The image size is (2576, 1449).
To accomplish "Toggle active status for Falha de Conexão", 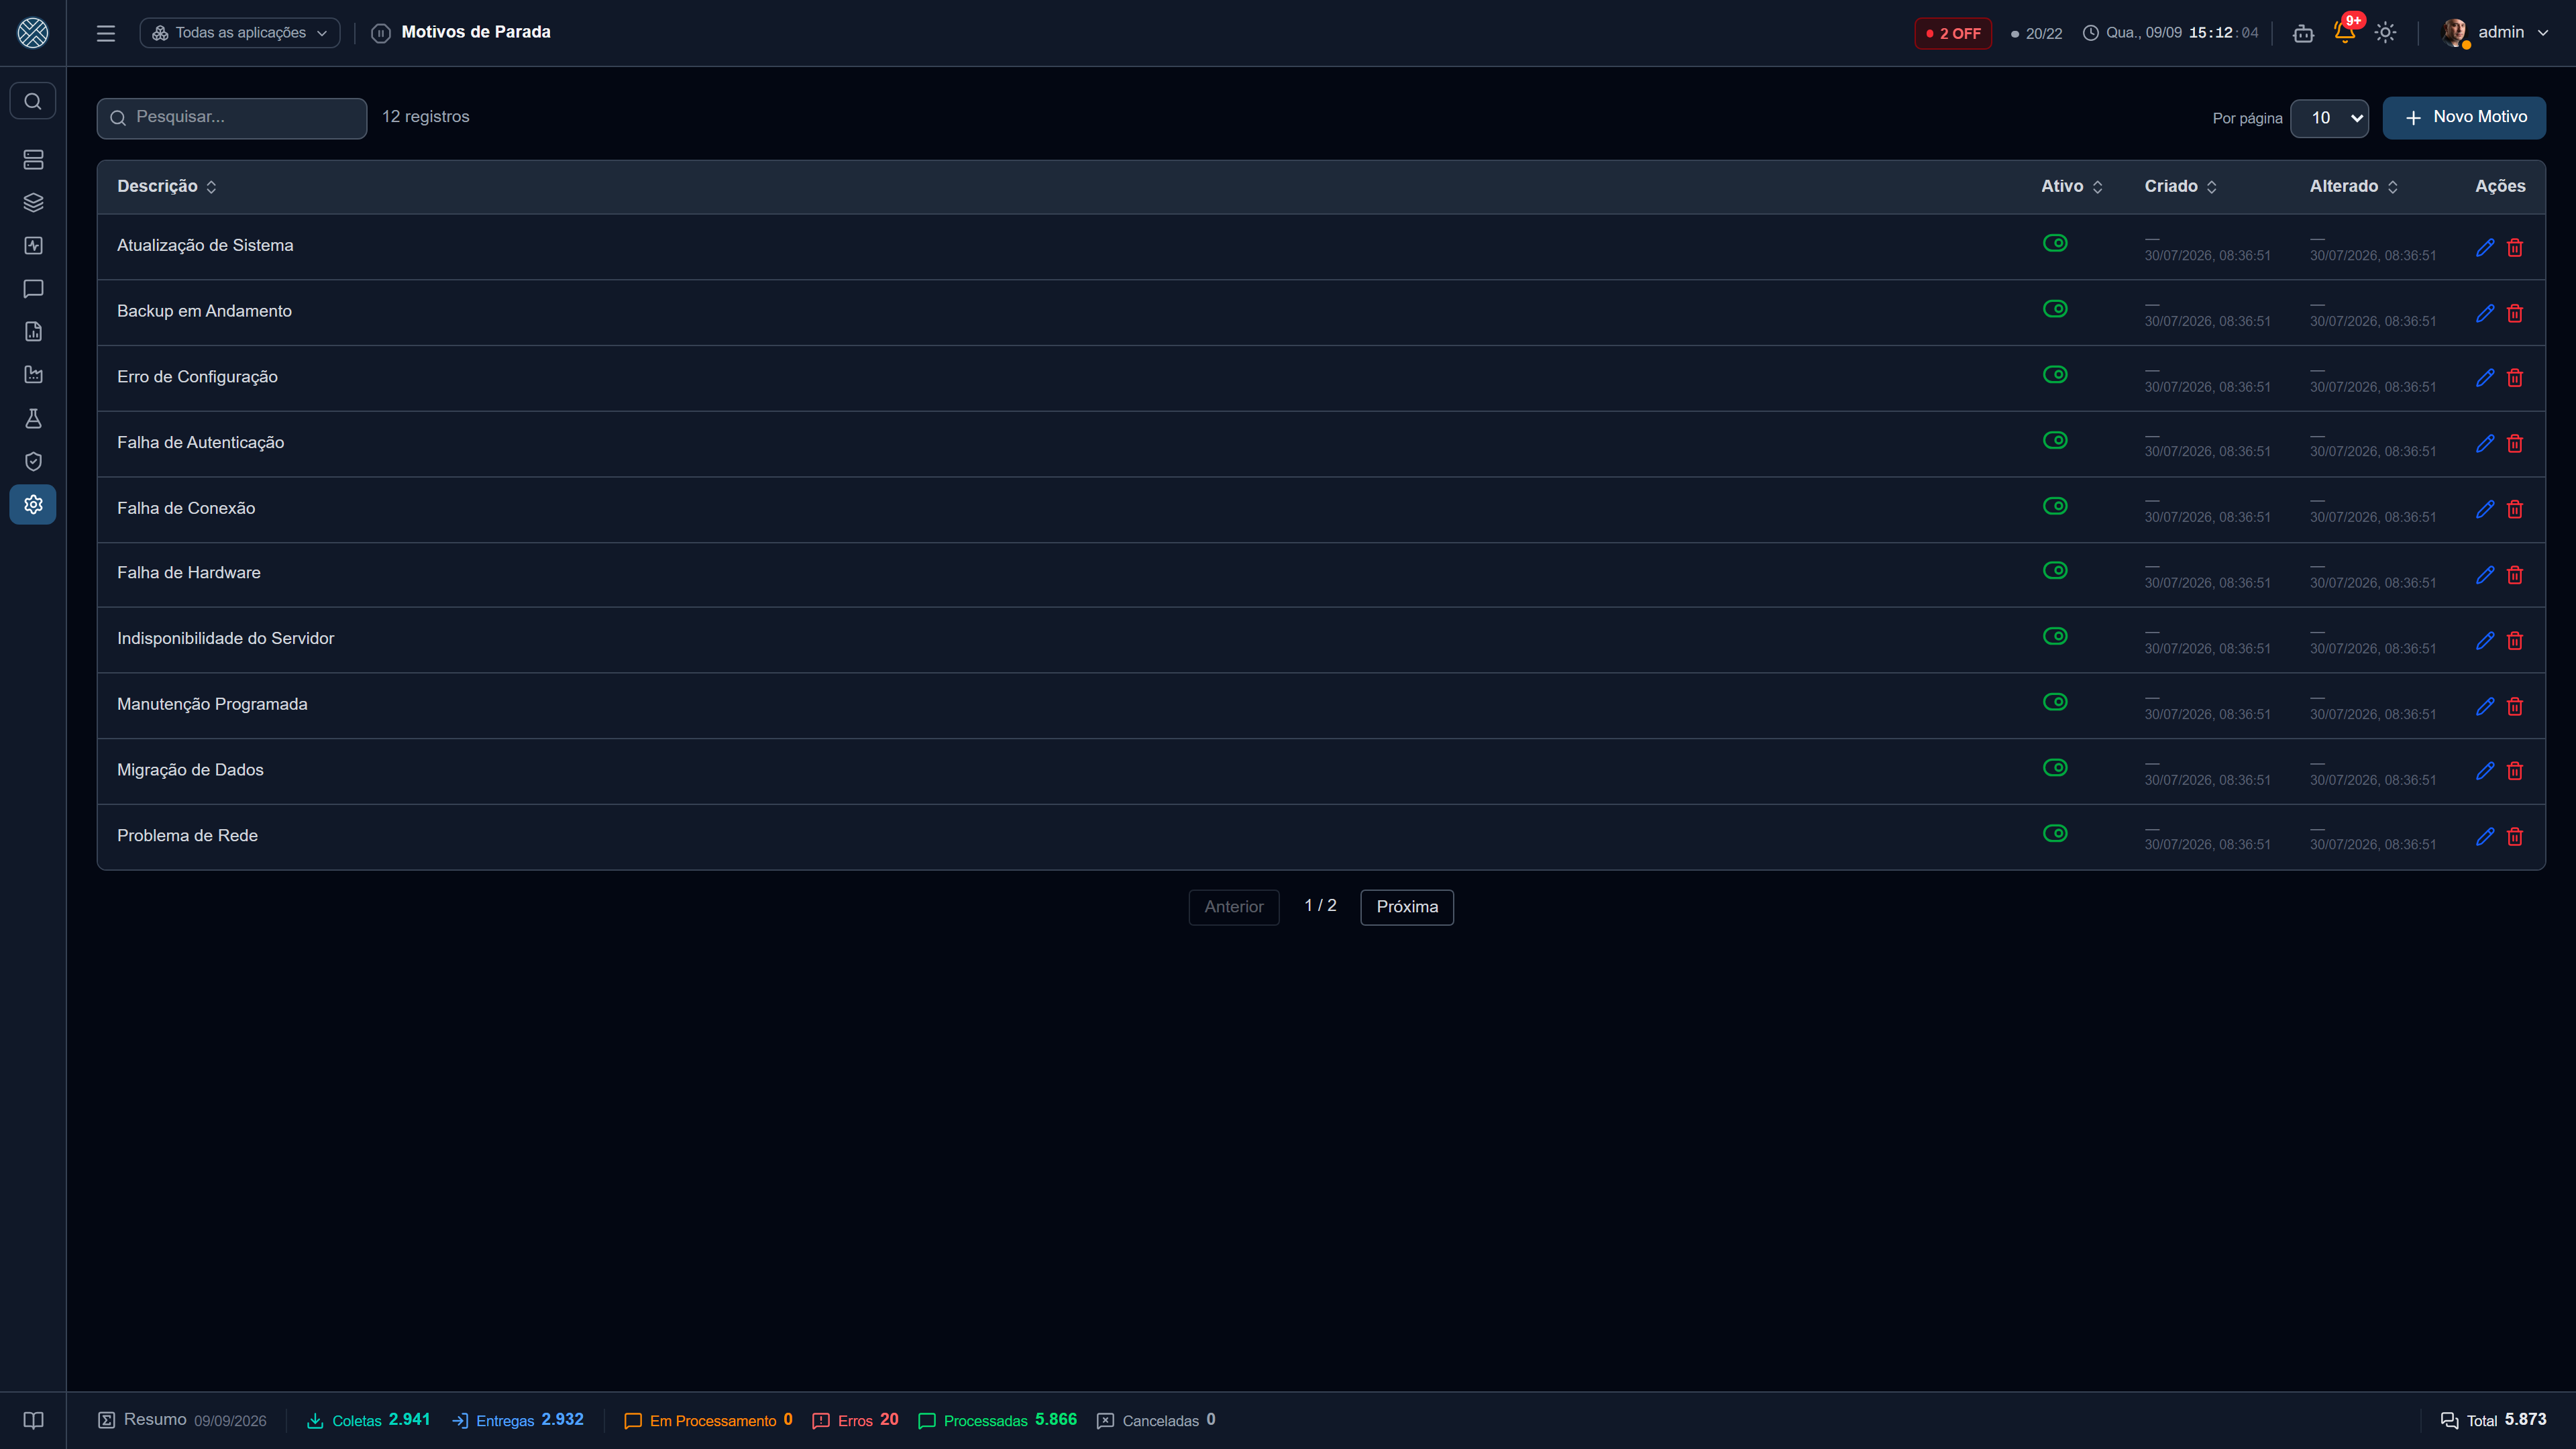I will (2055, 506).
